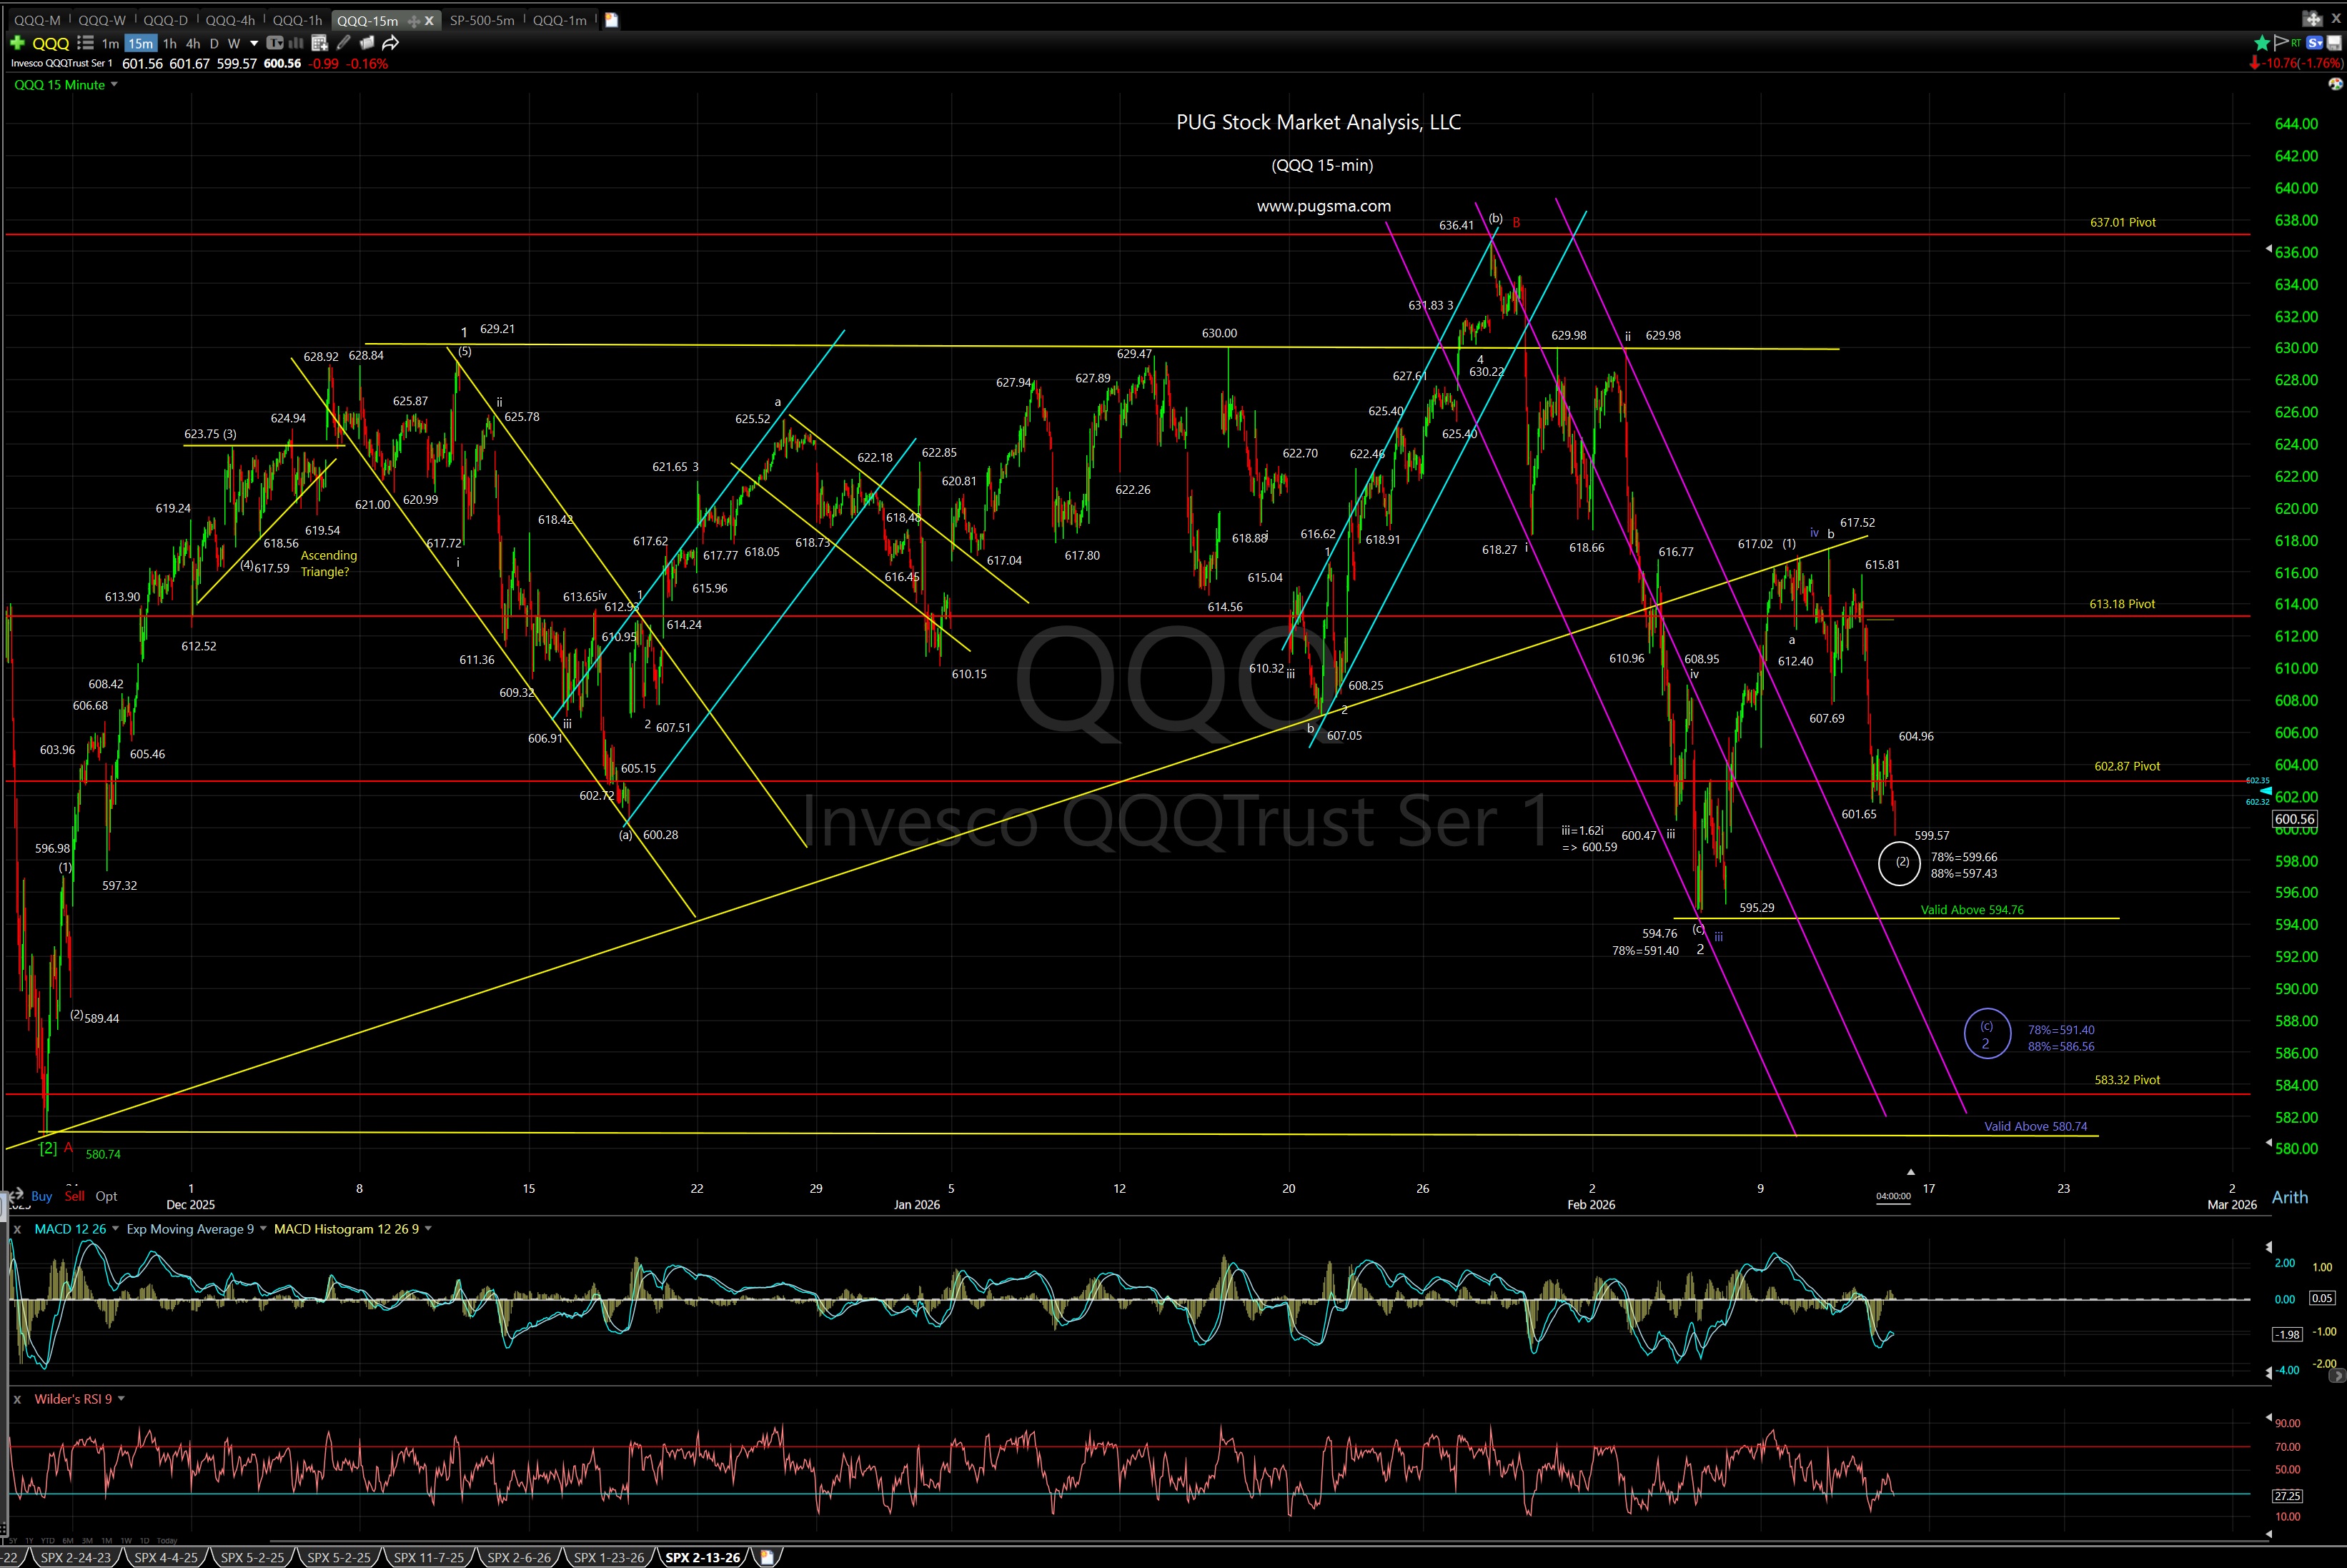This screenshot has height=1568, width=2347.
Task: Add a new symbol with green plus icon
Action: click(x=17, y=43)
